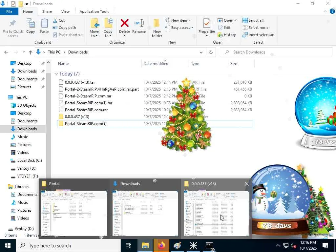Screen dimensions: 336x252
Task: Open the Windows Start menu
Action: 8,245
